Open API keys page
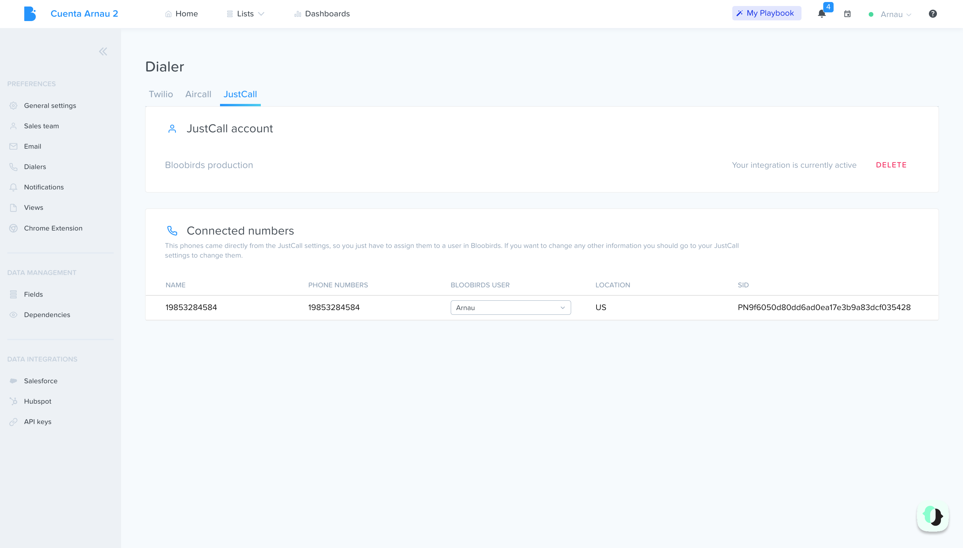This screenshot has height=548, width=963. click(x=38, y=422)
